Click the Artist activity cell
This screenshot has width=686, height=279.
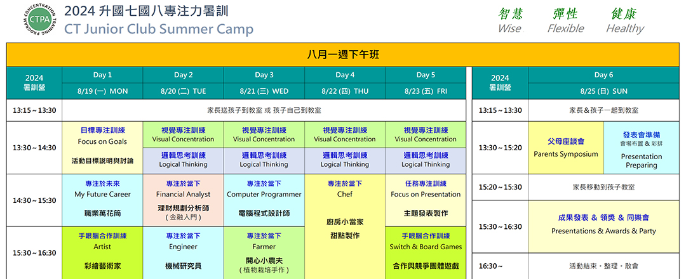pyautogui.click(x=102, y=252)
